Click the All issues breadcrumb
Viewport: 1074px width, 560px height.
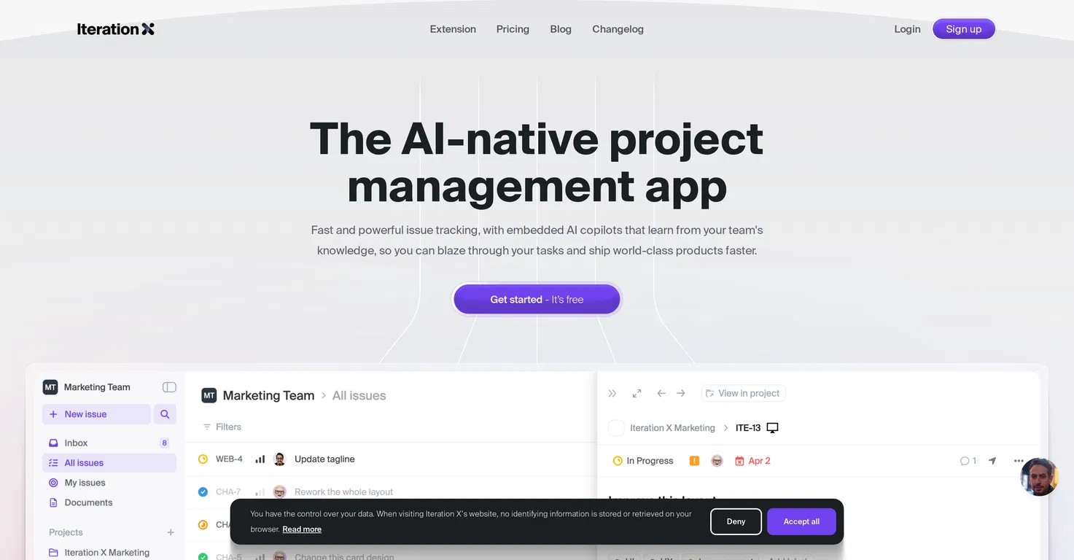[x=359, y=395]
